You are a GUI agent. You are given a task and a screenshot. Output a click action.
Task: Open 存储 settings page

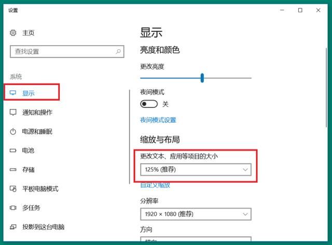(x=29, y=170)
